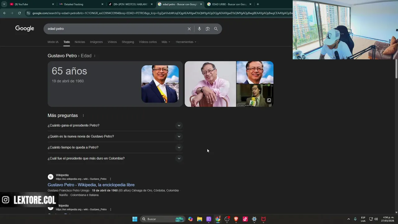The width and height of the screenshot is (398, 224).
Task: Click the ESP LAA language indicator
Action: (x=363, y=219)
